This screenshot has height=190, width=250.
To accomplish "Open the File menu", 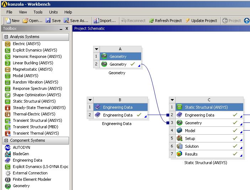I will 9,12.
